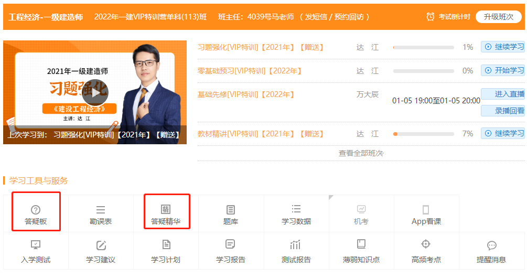Click 继续学习 for 习题强化 course
The width and height of the screenshot is (527, 278).
click(x=503, y=47)
